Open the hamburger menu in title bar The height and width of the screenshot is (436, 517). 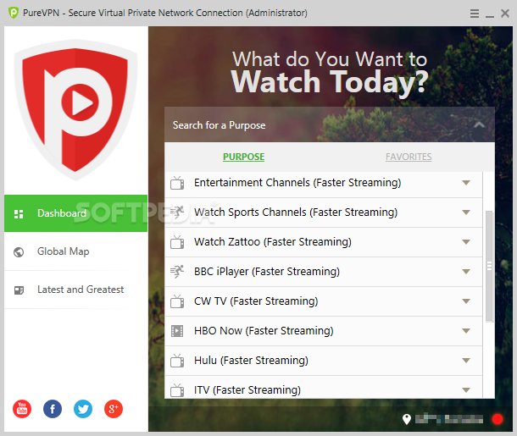(x=475, y=14)
